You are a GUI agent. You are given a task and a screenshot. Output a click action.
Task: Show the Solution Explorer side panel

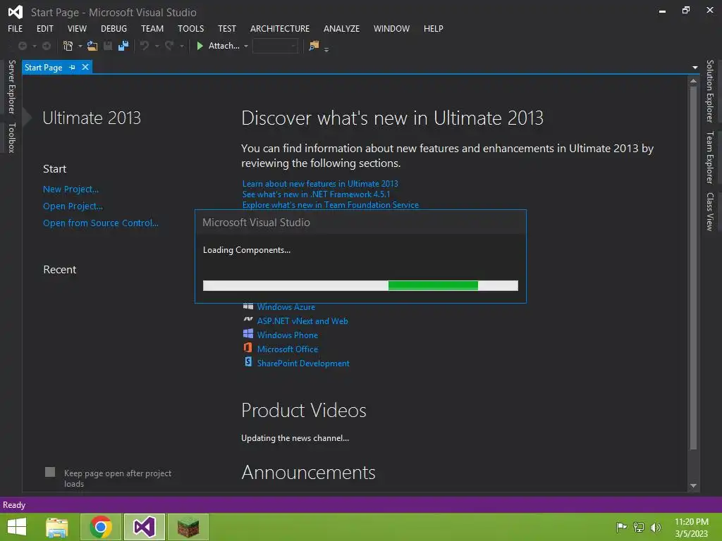(x=710, y=91)
